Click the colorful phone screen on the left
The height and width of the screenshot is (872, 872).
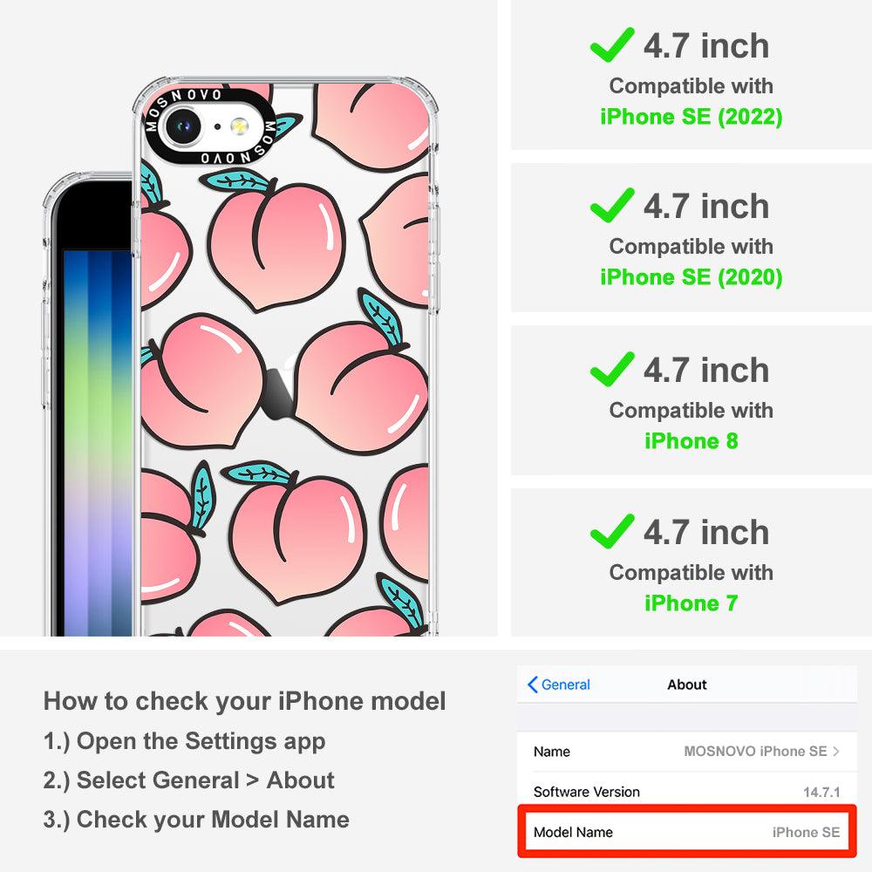tap(98, 443)
